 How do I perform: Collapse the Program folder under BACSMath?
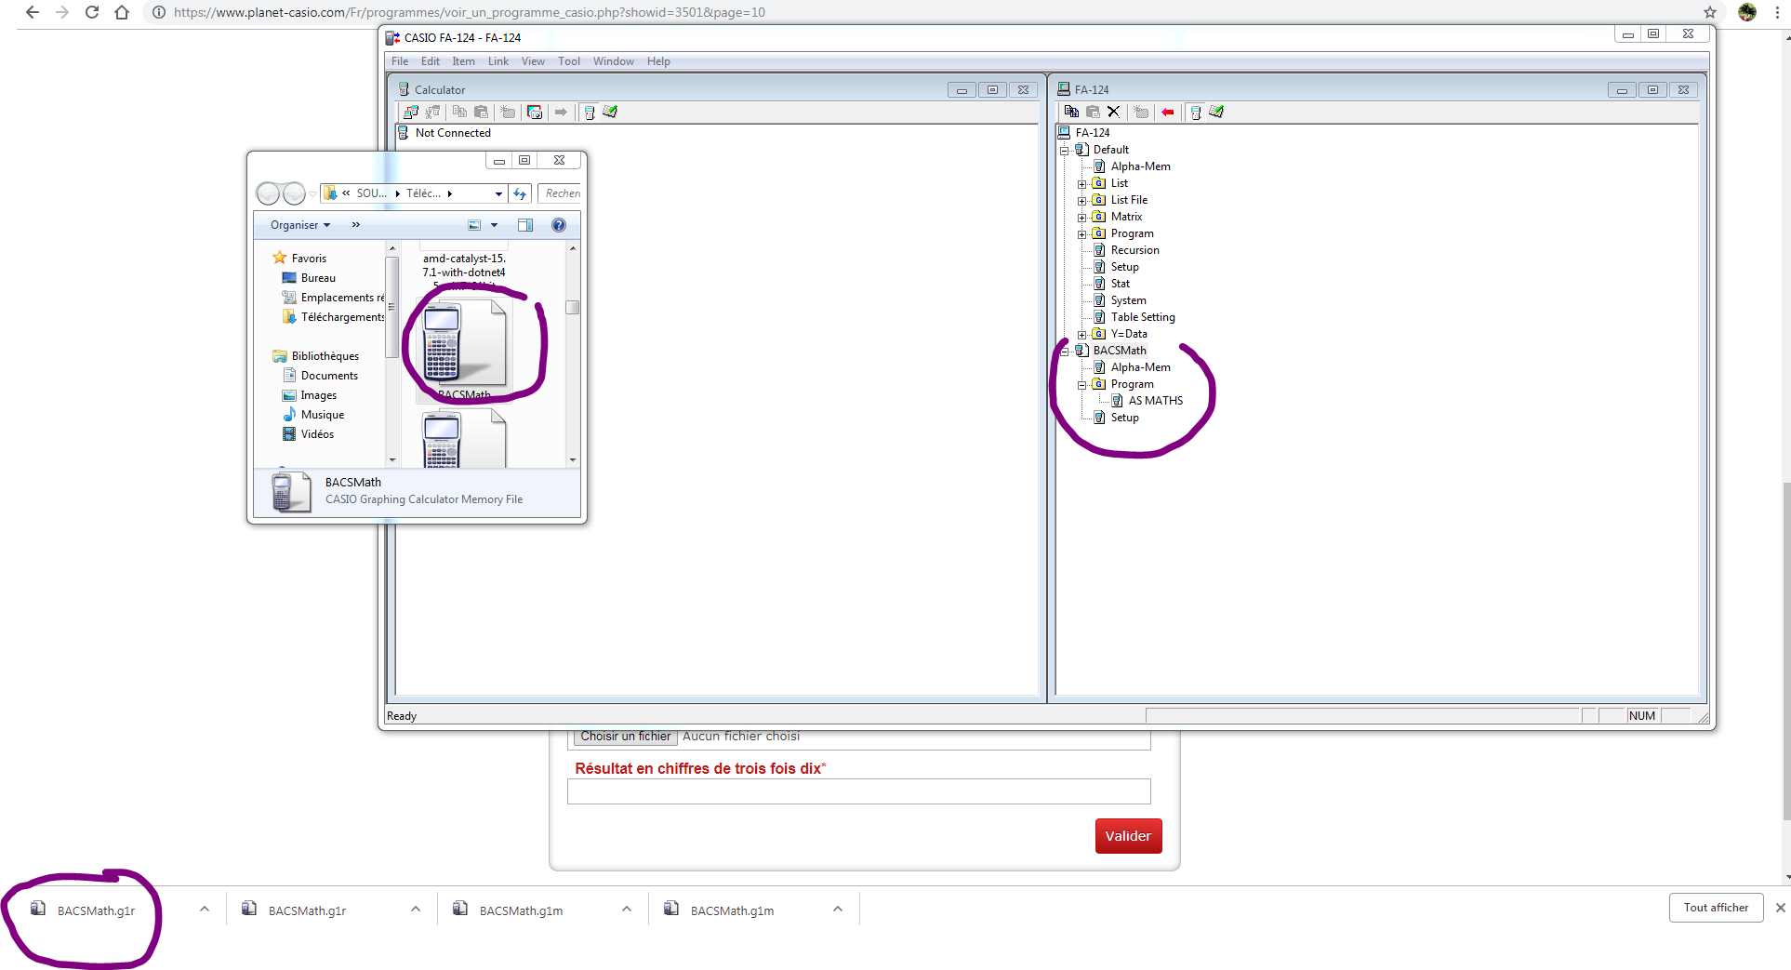coord(1082,384)
